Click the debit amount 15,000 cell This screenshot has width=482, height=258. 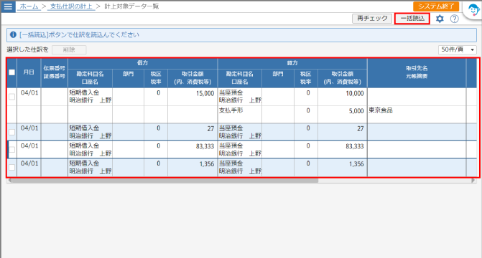click(193, 97)
